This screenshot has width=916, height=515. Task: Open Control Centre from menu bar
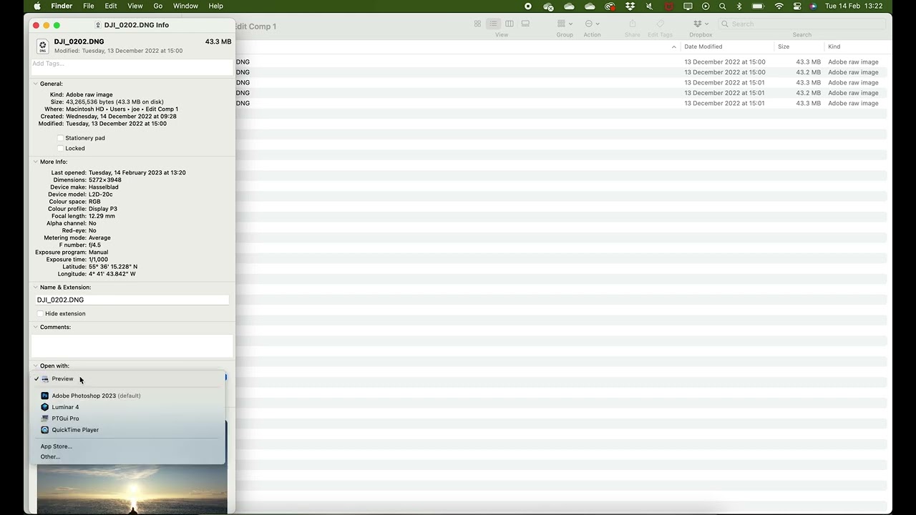point(797,6)
